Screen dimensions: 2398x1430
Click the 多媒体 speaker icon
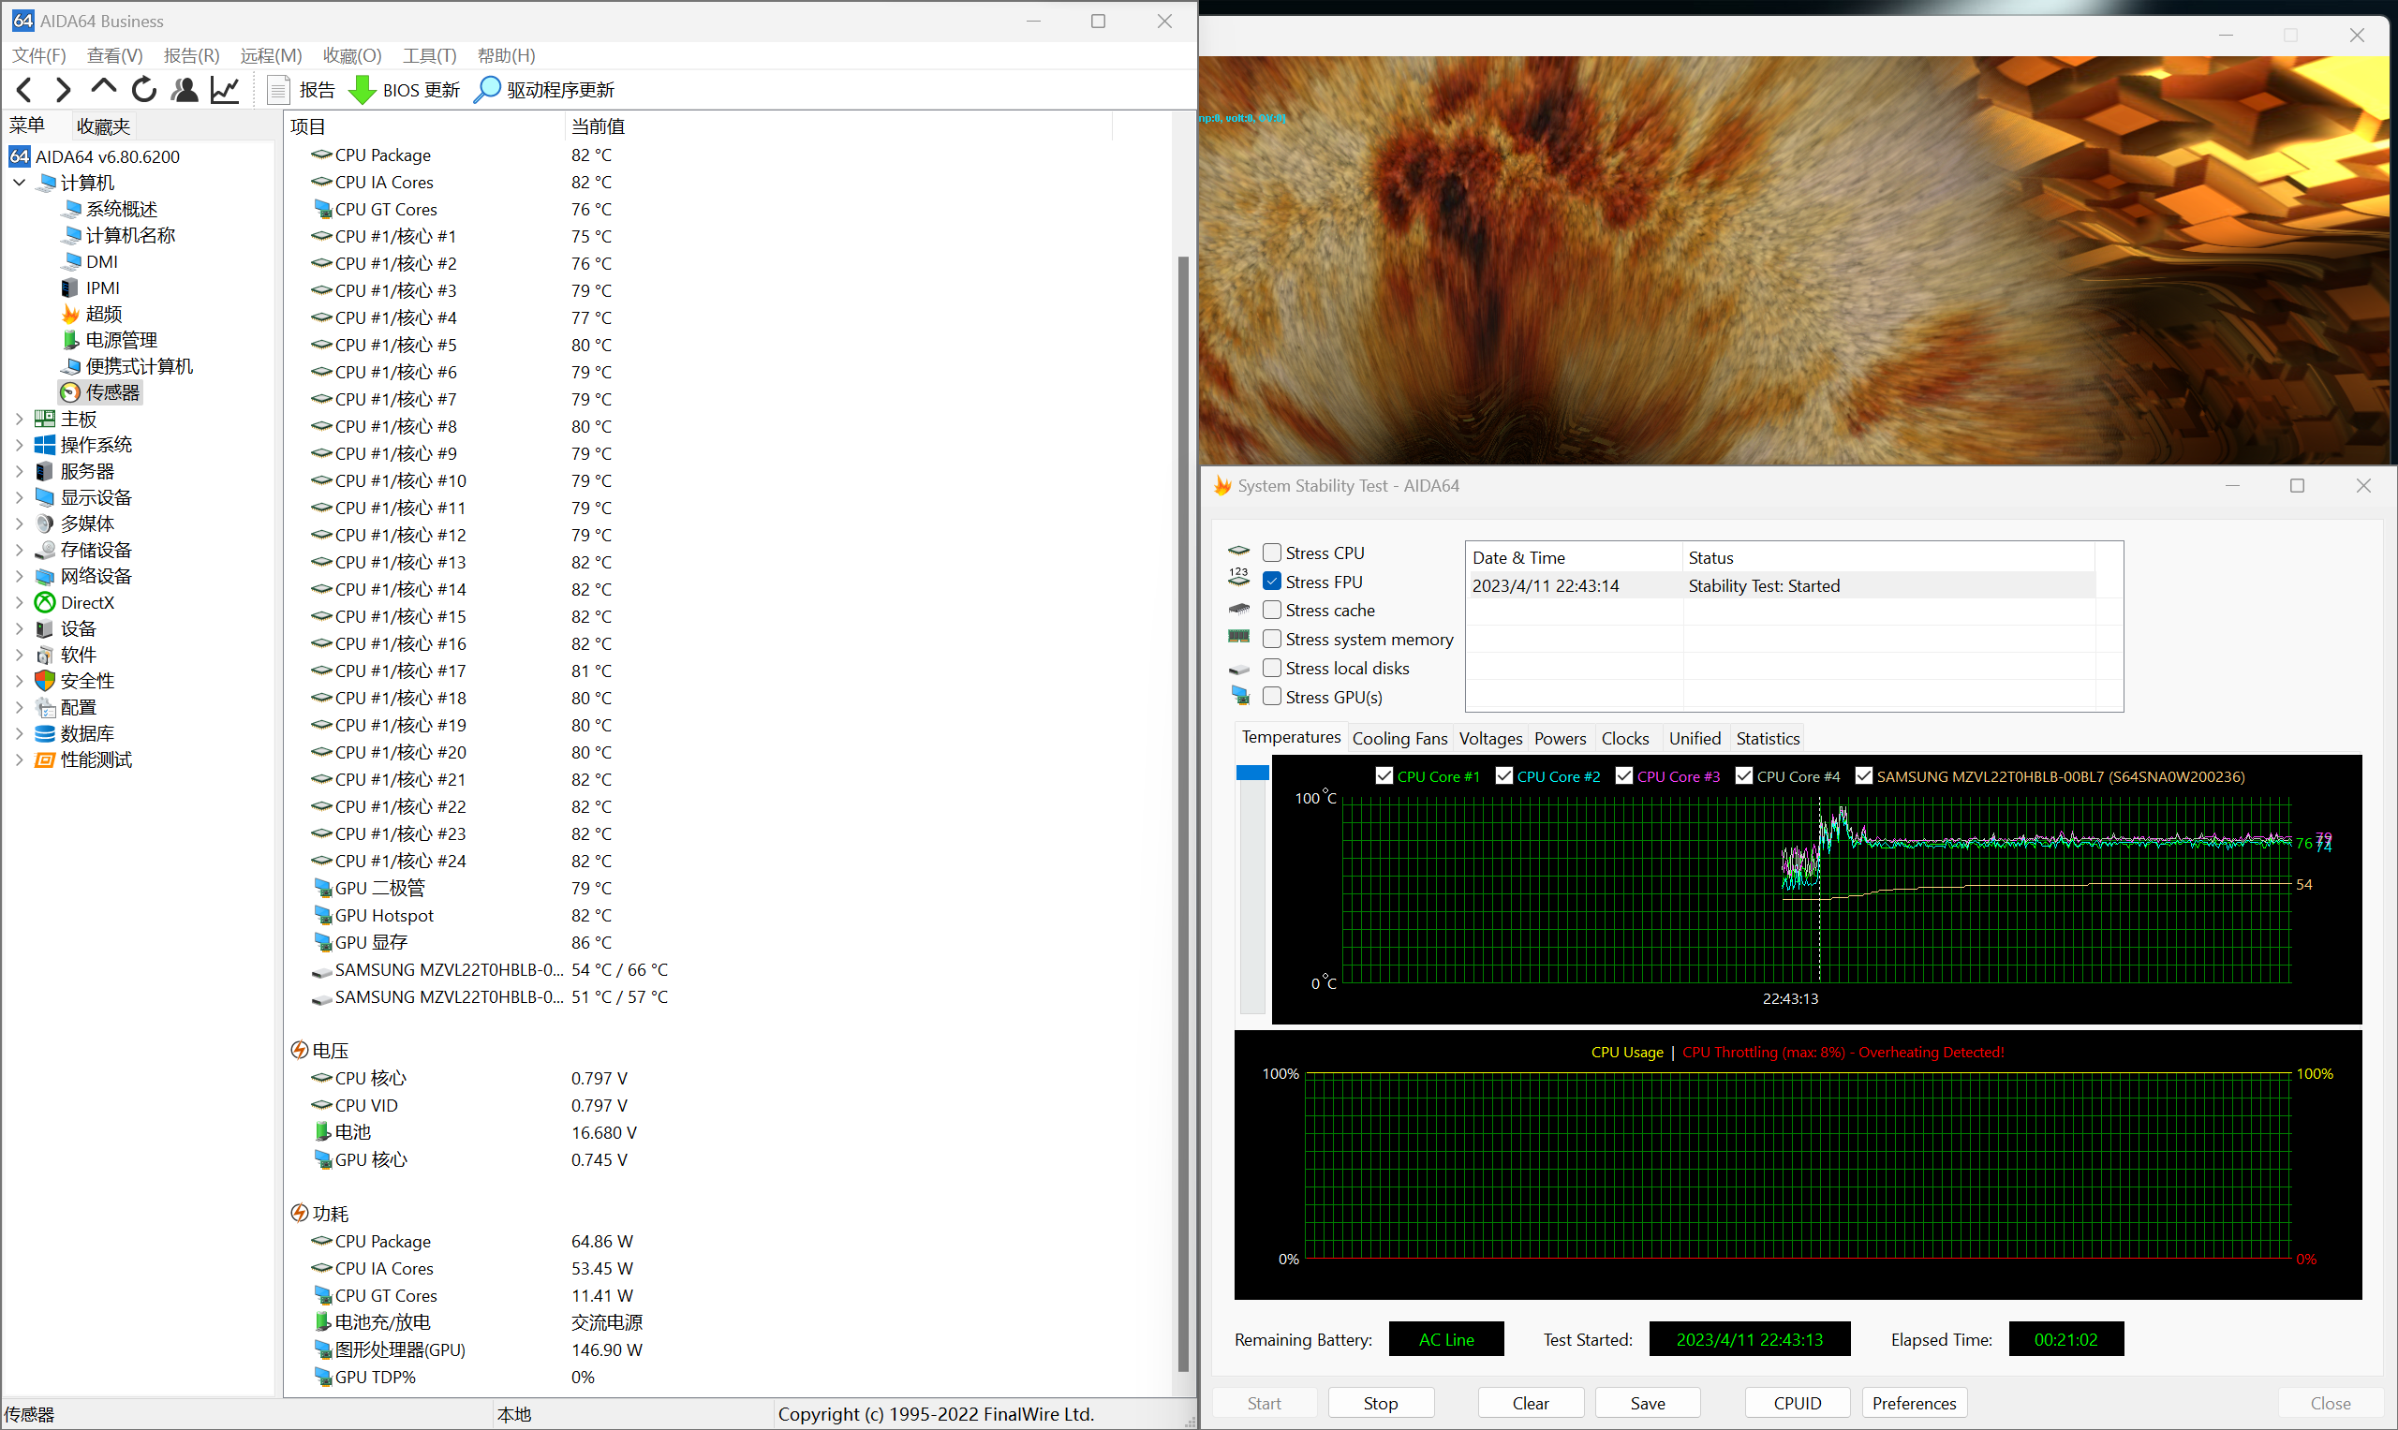tap(44, 523)
